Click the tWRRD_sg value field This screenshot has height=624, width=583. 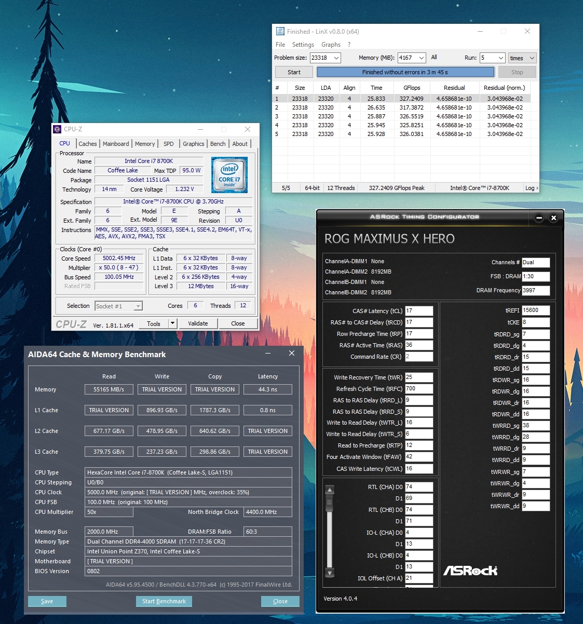(535, 426)
